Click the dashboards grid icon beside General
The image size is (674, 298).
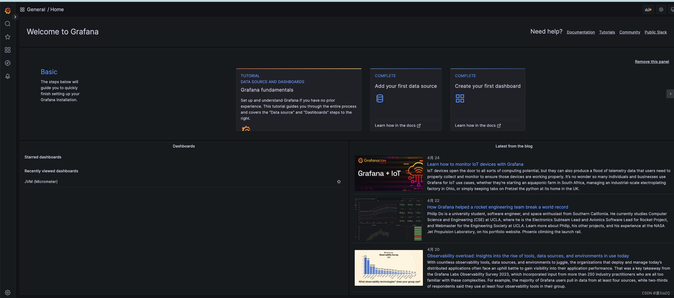pos(22,10)
